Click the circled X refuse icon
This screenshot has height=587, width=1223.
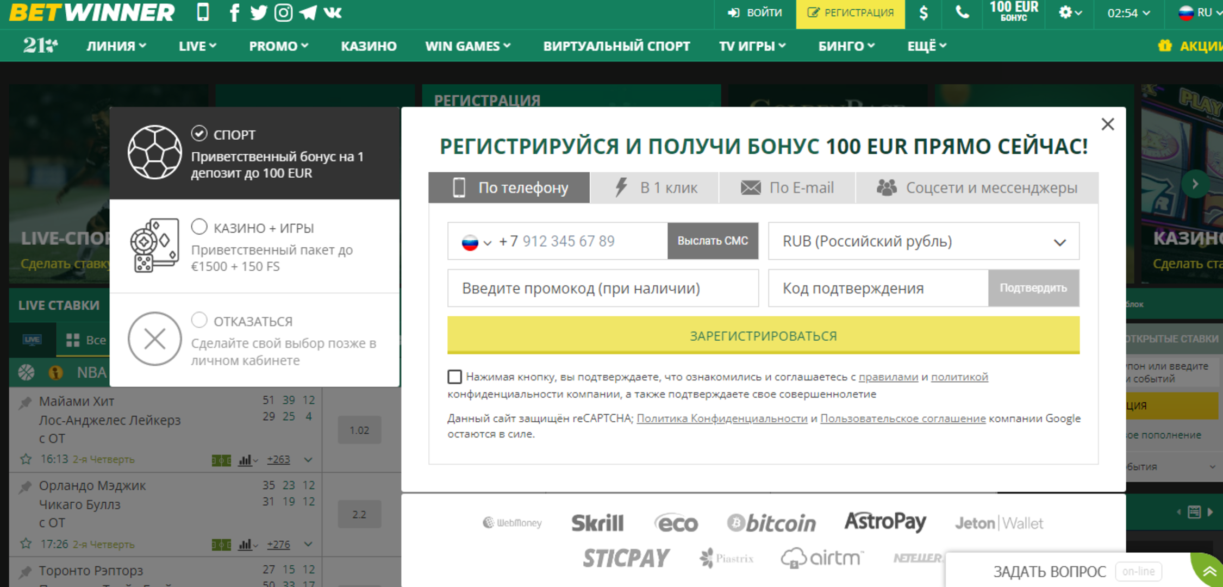154,339
